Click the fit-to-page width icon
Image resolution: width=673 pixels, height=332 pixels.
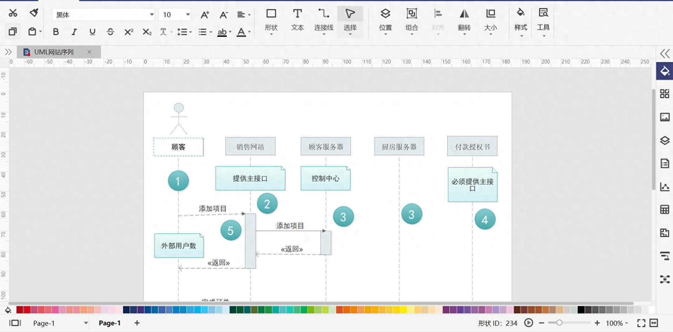[x=654, y=323]
